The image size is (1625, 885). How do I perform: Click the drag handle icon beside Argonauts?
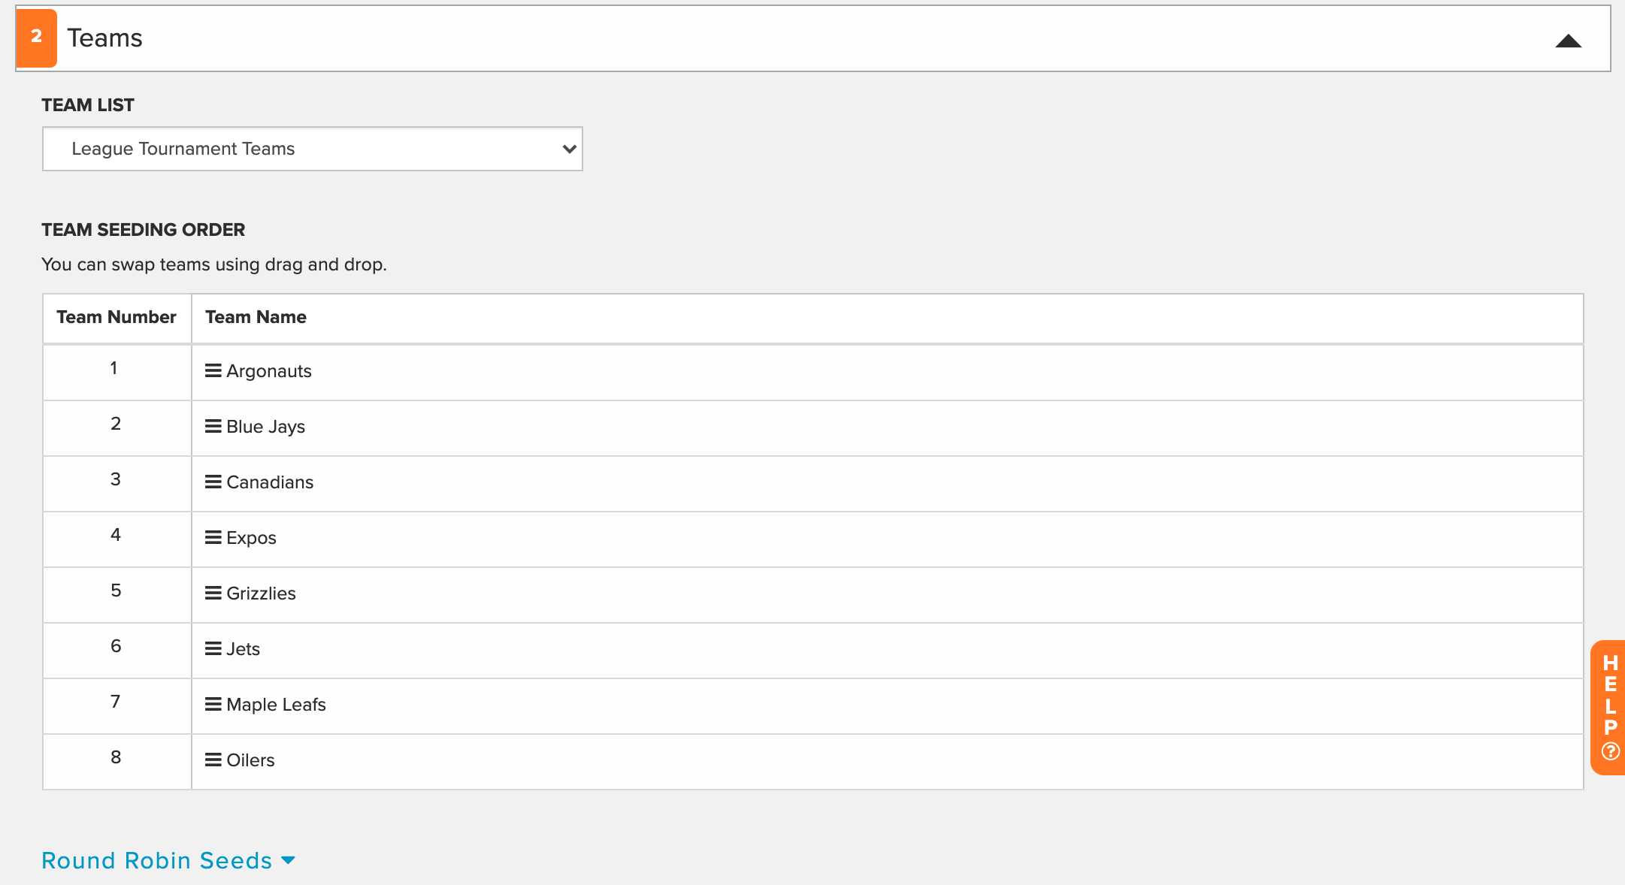coord(213,370)
